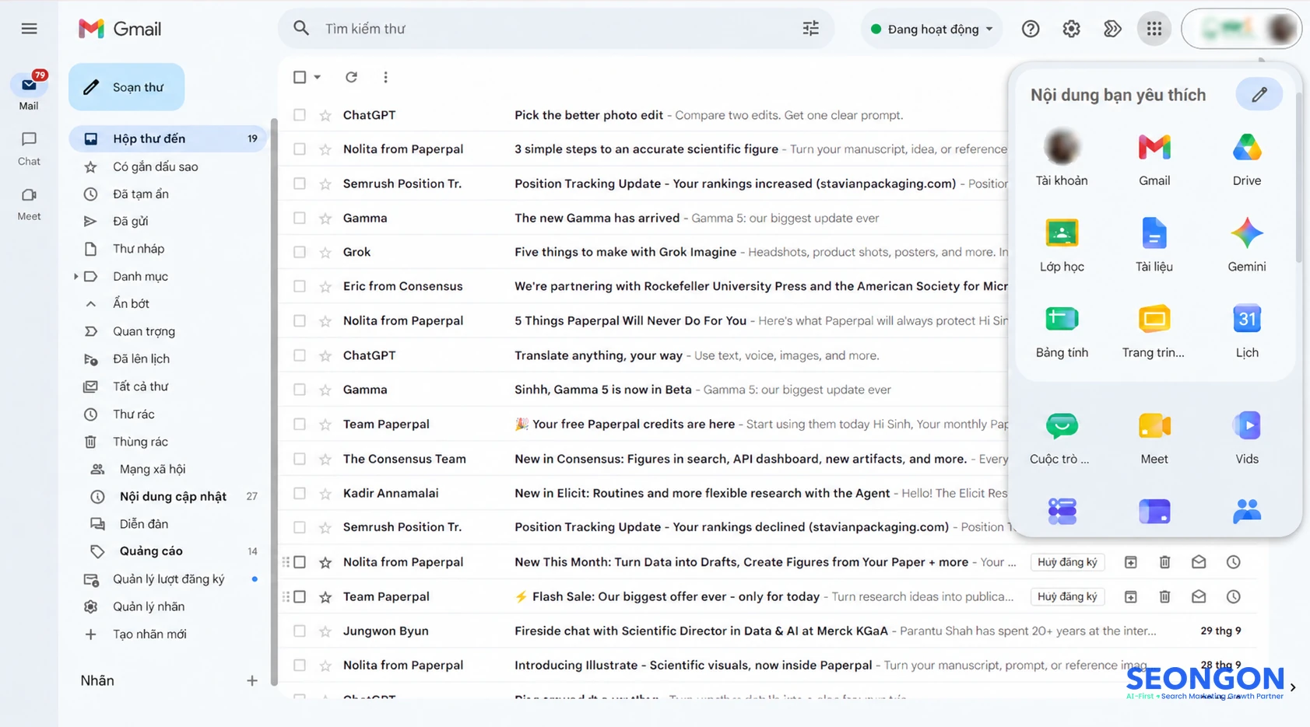Viewport: 1310px width, 727px height.
Task: Open Vids app in apps panel
Action: 1246,439
